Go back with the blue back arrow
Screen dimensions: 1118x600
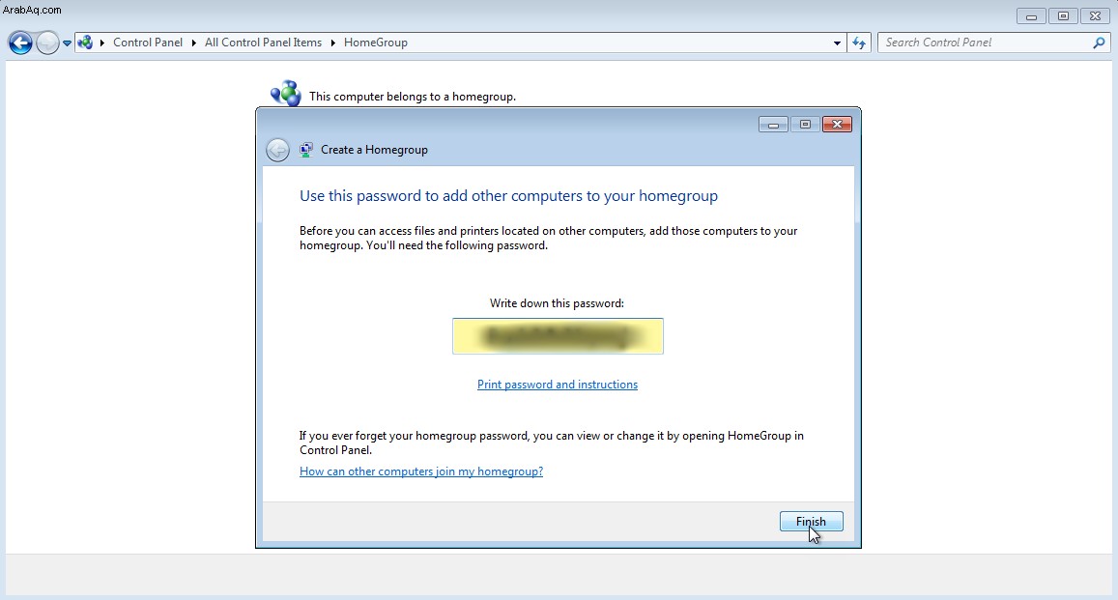pos(20,43)
